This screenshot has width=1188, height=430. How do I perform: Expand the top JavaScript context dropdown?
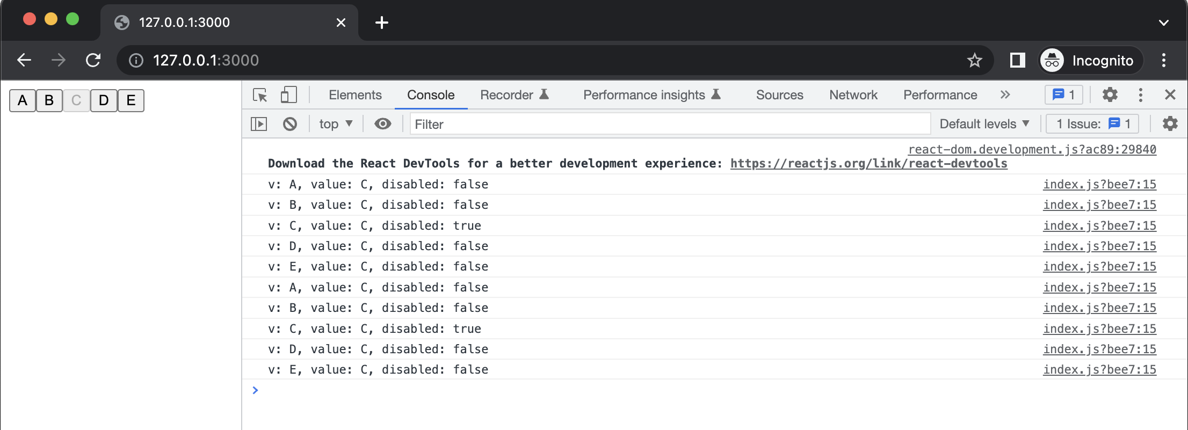point(336,124)
